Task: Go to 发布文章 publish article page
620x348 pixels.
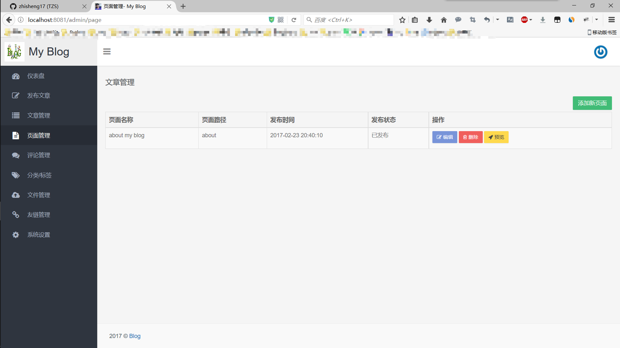Action: click(x=38, y=96)
